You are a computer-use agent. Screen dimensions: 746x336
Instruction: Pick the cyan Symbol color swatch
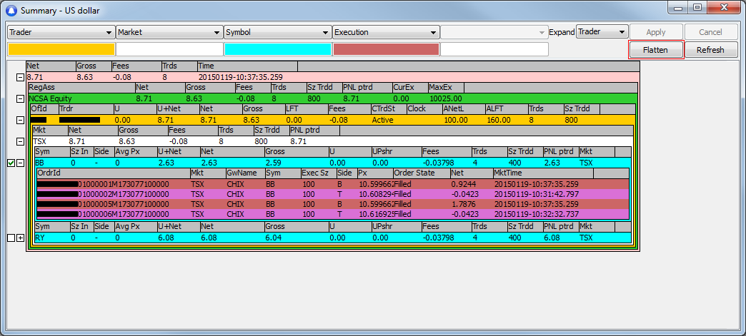click(x=278, y=49)
